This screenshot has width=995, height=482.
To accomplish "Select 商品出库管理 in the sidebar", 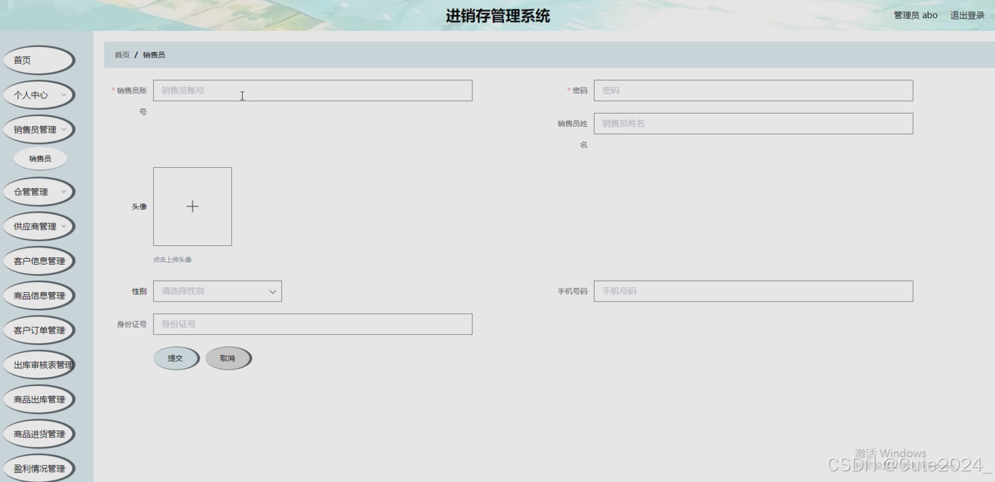I will (x=38, y=398).
